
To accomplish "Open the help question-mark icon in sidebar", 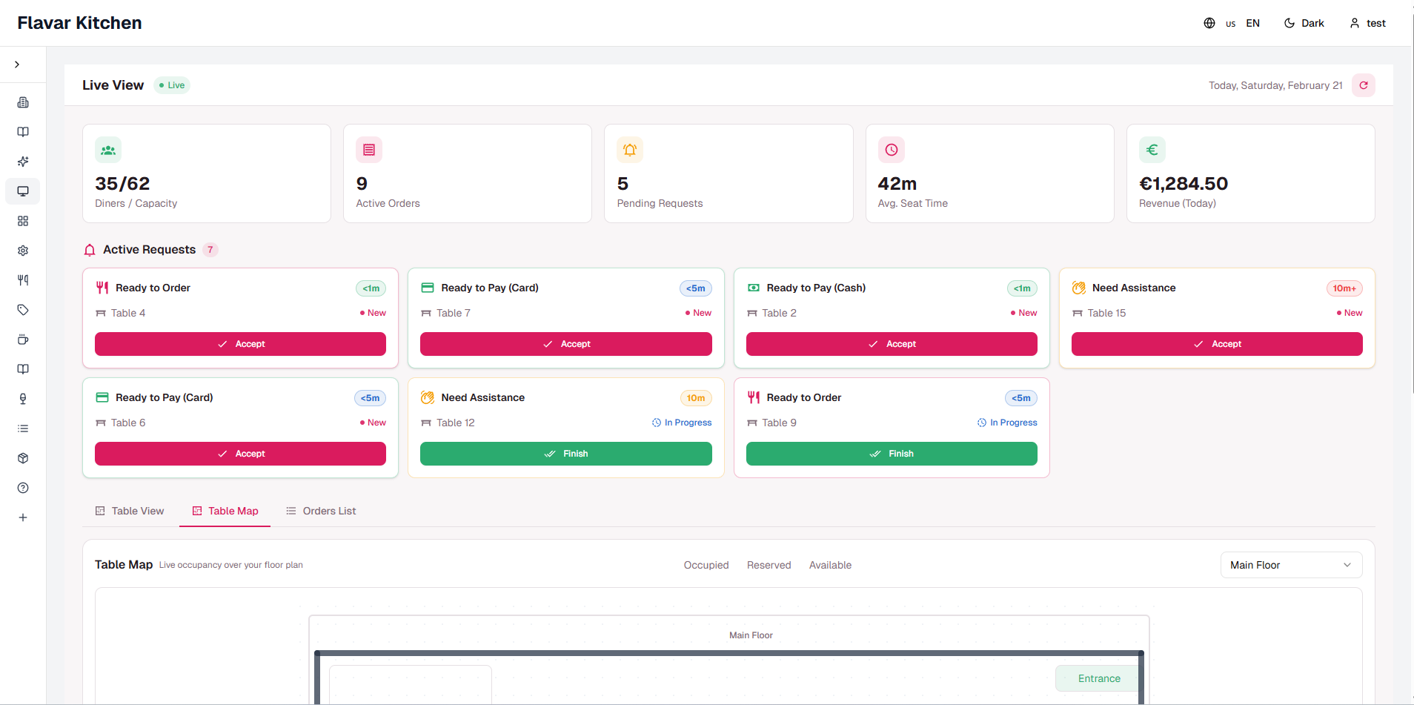I will click(x=23, y=488).
